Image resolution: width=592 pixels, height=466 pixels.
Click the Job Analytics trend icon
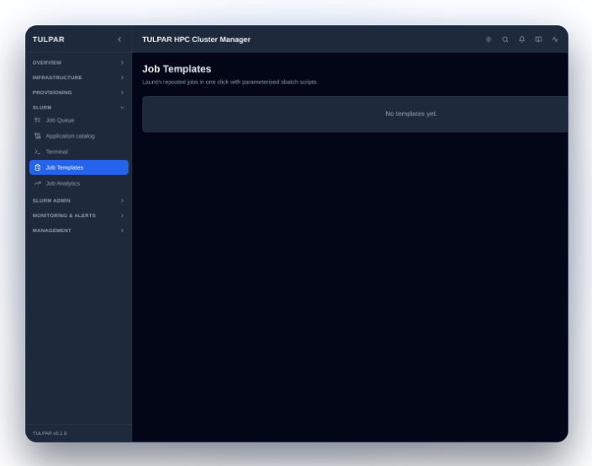click(x=37, y=183)
